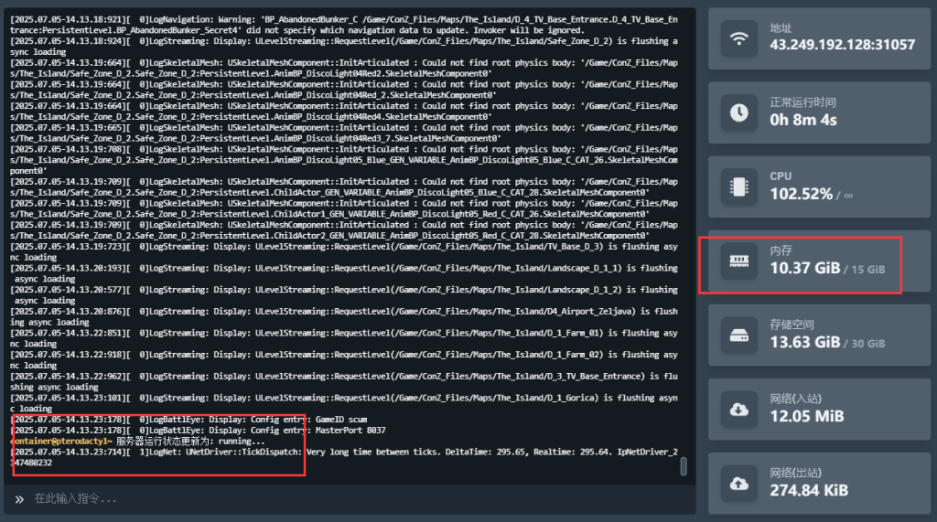This screenshot has width=937, height=522.
Task: Click the storage usage 13.63 GiB value
Action: coord(805,343)
